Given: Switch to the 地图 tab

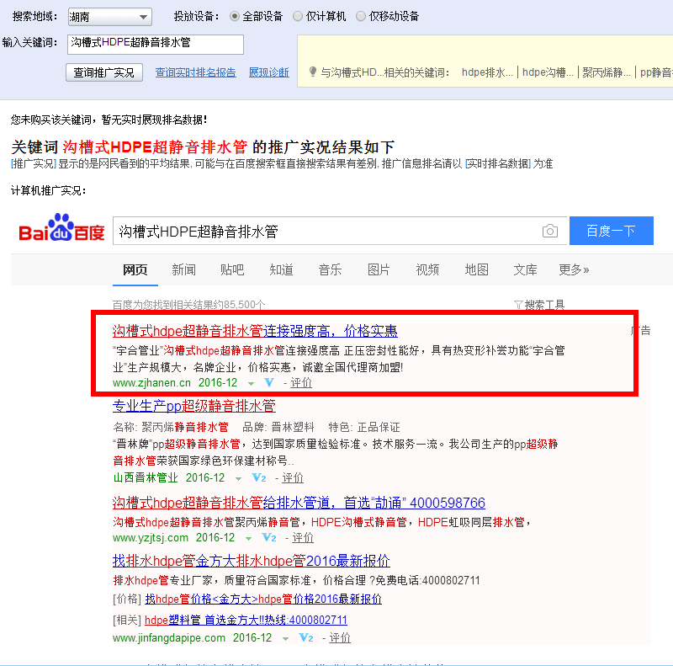Looking at the screenshot, I should click(476, 269).
